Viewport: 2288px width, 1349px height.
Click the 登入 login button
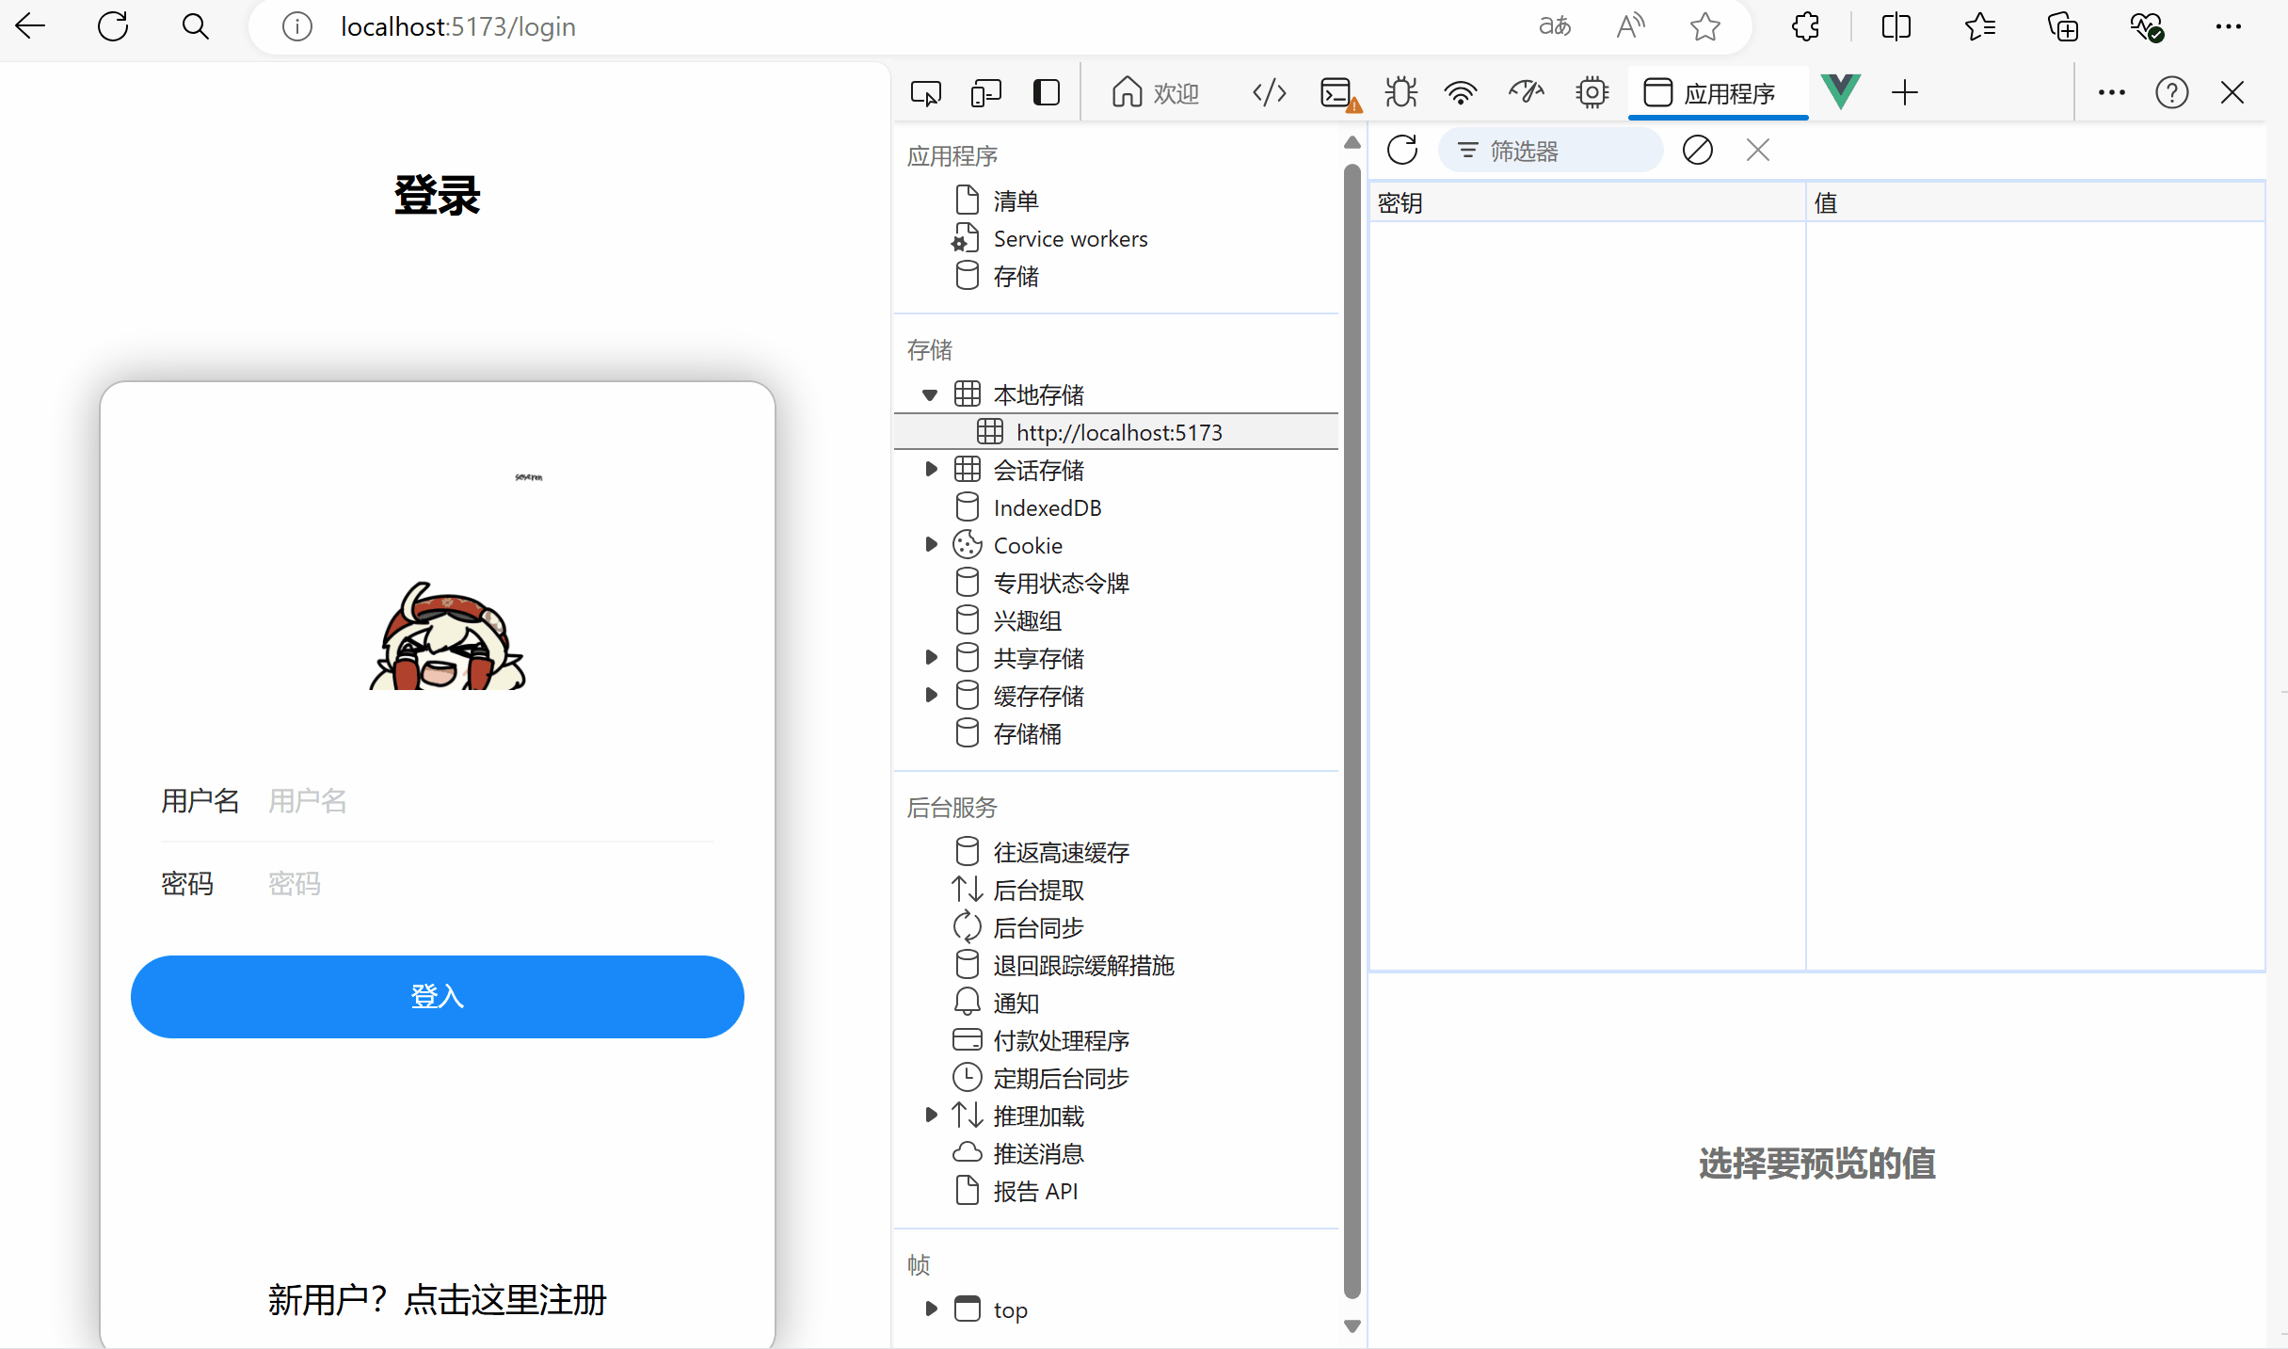tap(437, 997)
